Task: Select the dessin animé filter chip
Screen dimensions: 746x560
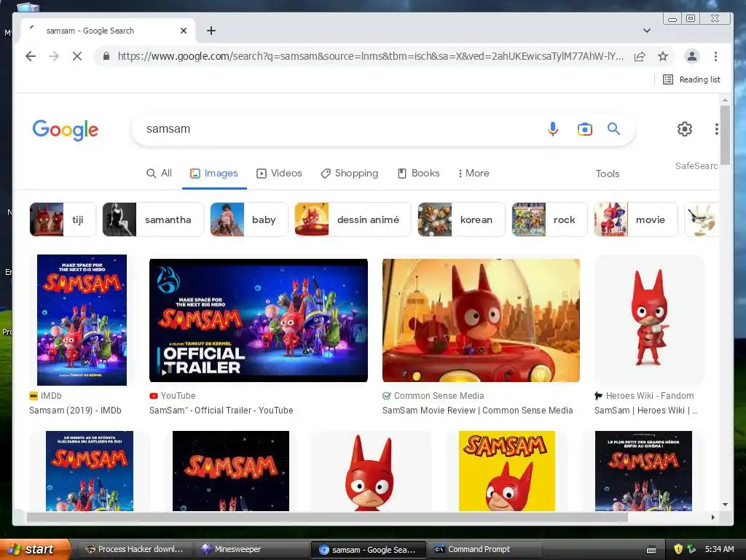Action: click(353, 219)
